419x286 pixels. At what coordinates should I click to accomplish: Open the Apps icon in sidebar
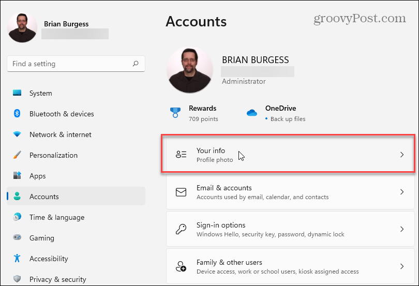[x=17, y=175]
